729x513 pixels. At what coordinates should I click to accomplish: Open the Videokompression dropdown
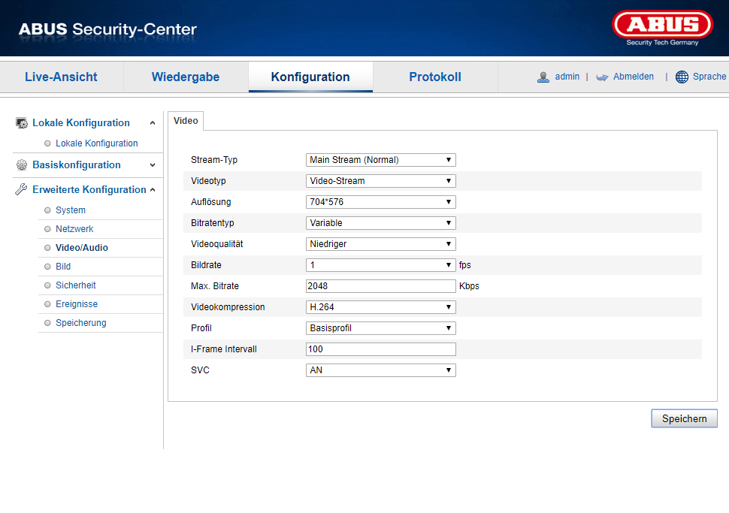[380, 307]
